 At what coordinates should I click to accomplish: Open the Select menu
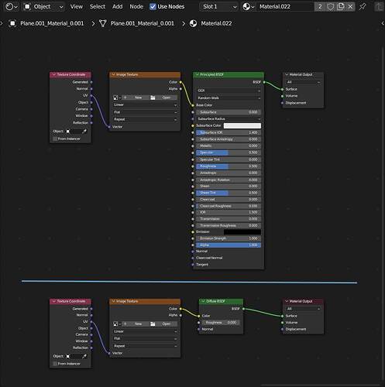pyautogui.click(x=98, y=7)
